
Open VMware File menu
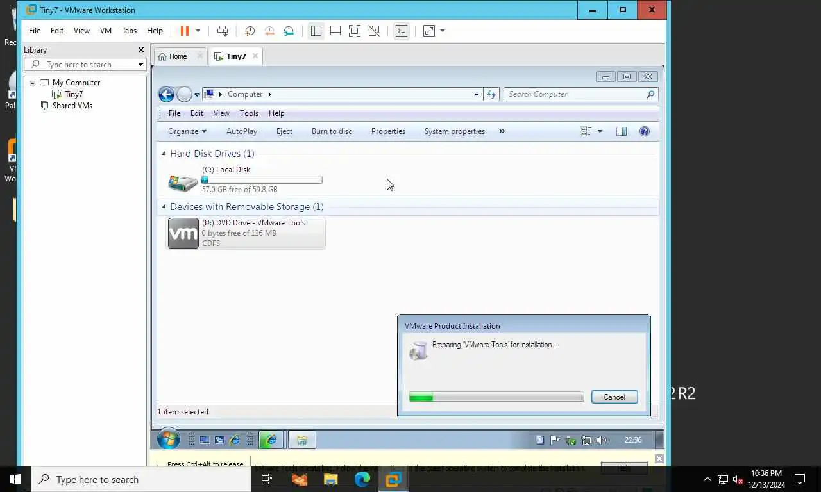click(x=35, y=31)
